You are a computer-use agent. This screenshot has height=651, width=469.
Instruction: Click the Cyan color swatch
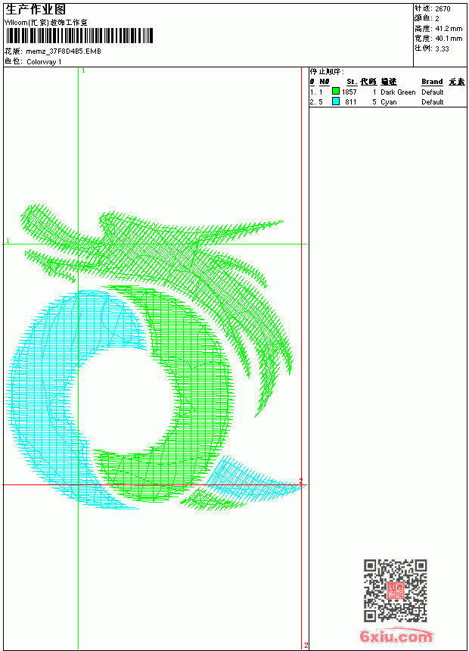point(336,101)
